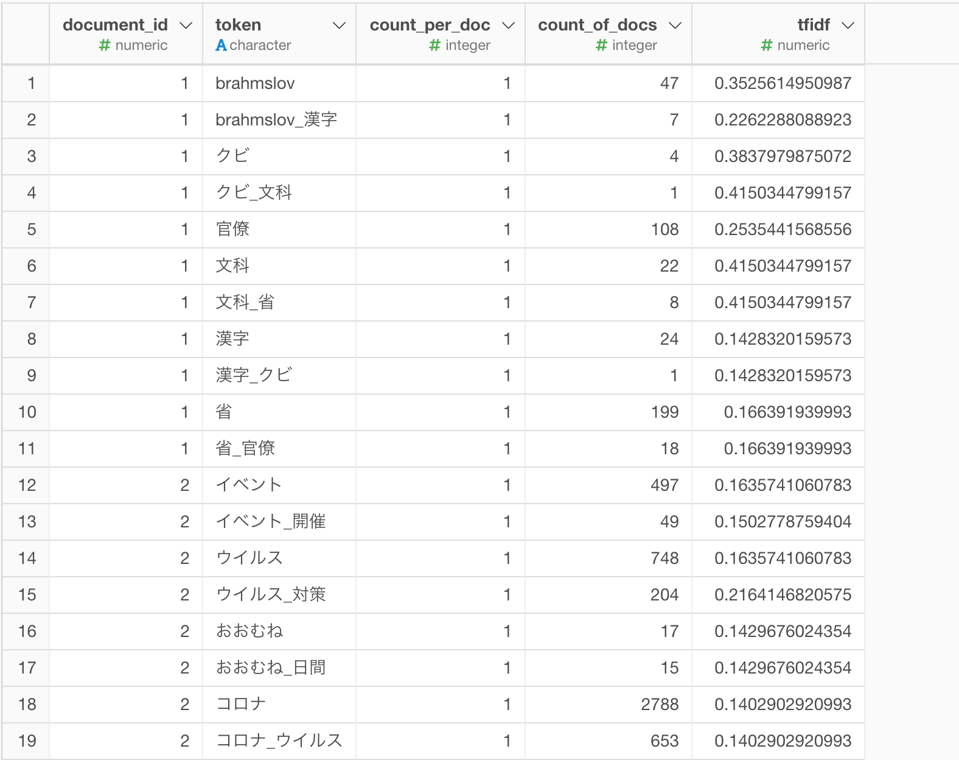Click document_id cell in row 12
Viewport: 959px width, 760px height.
(126, 485)
